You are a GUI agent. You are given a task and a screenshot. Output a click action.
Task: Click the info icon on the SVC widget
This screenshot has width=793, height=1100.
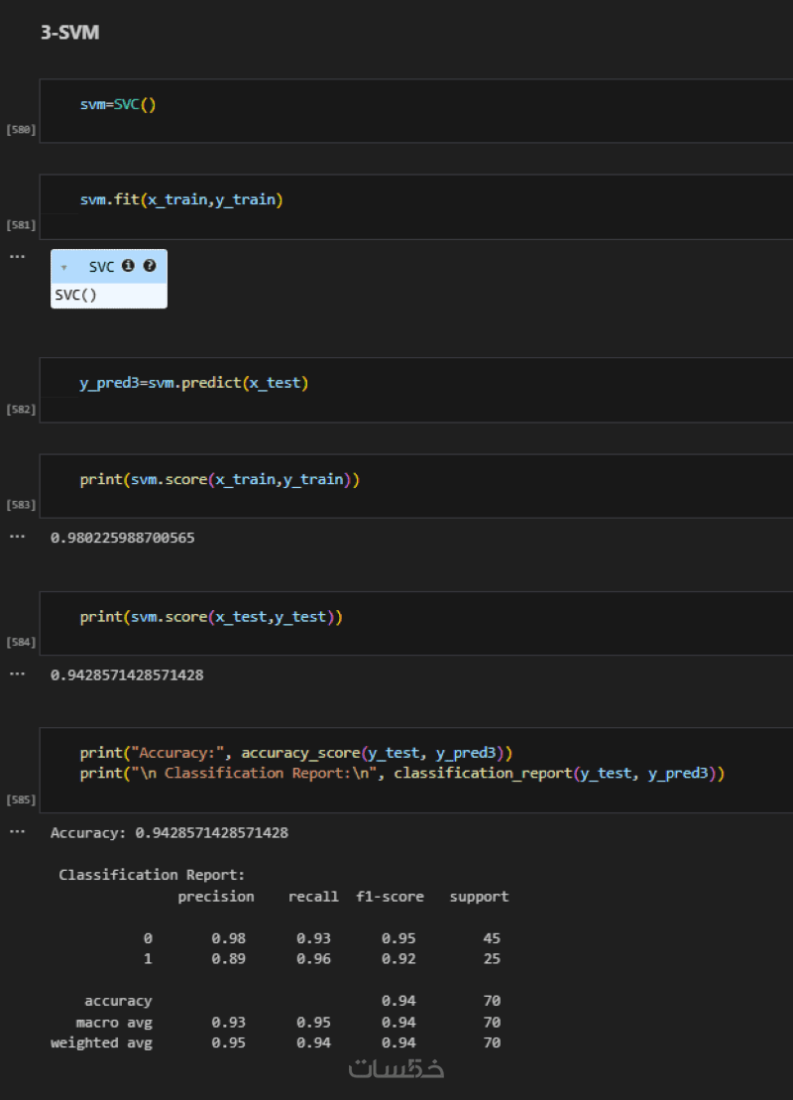(128, 266)
